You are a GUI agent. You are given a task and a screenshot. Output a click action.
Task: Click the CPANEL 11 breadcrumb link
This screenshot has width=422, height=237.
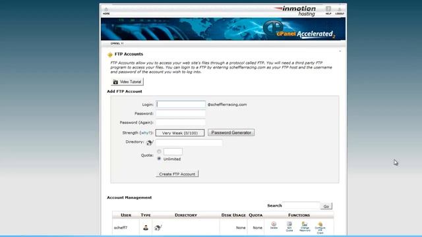(x=117, y=43)
